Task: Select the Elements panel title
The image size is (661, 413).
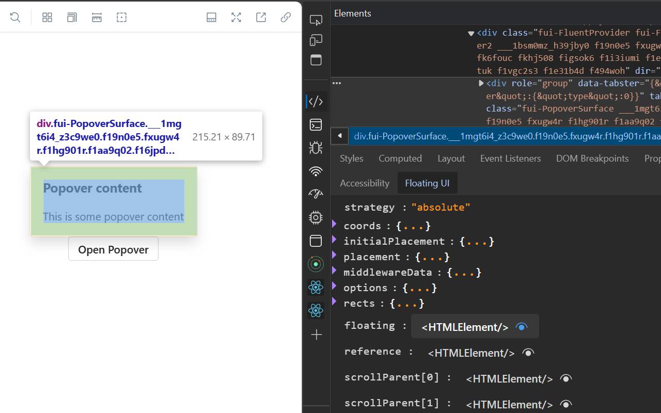Action: (x=353, y=13)
